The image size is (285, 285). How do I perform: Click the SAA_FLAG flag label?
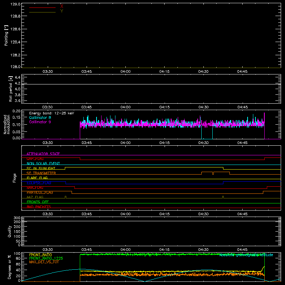pyautogui.click(x=35, y=188)
